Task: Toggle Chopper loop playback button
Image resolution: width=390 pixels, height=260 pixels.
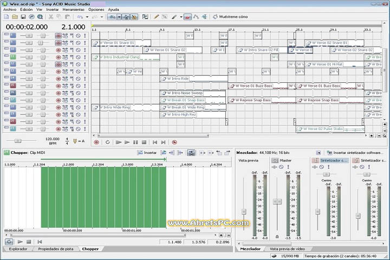Action: pos(9,242)
